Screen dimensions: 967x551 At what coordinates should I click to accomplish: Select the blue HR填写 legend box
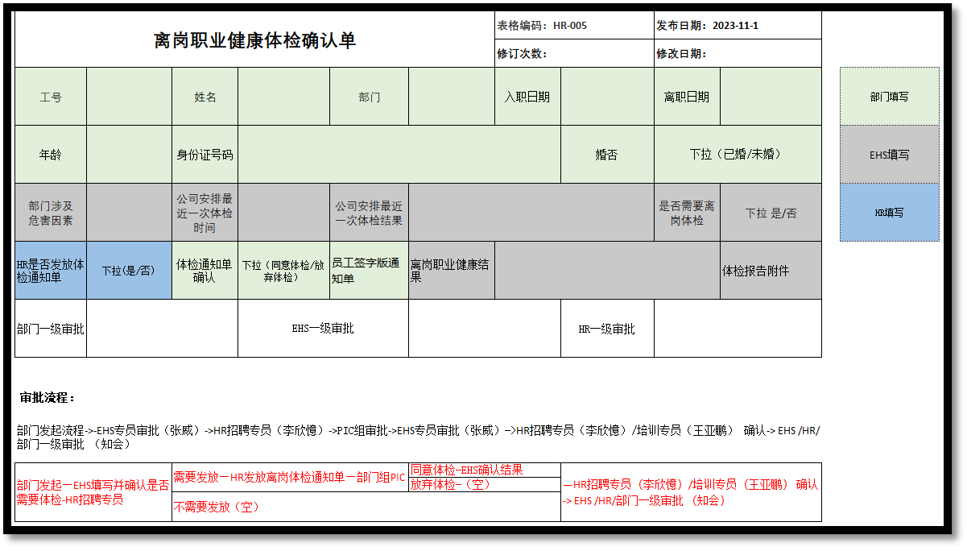(x=889, y=213)
